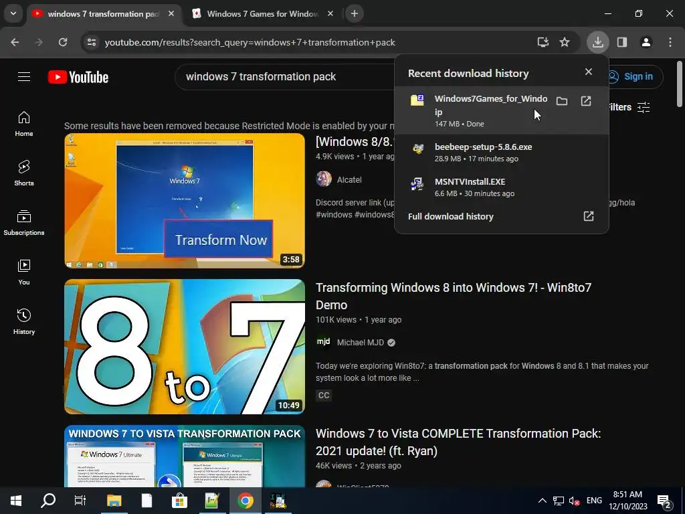Screen dimensions: 685x514
Task: Open a new browser tab
Action: (x=355, y=13)
